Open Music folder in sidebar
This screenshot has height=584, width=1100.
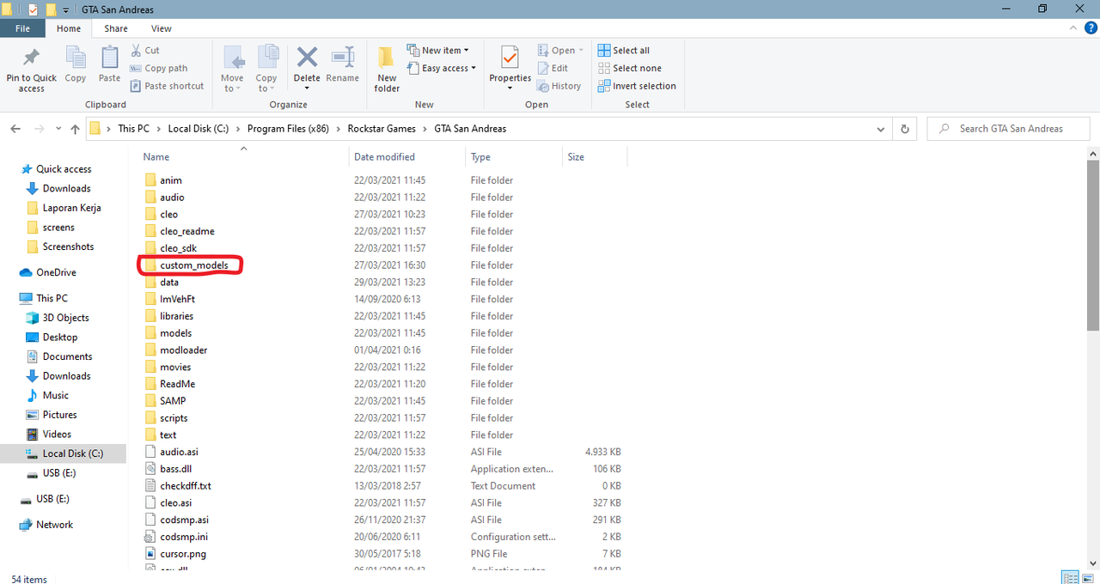55,395
